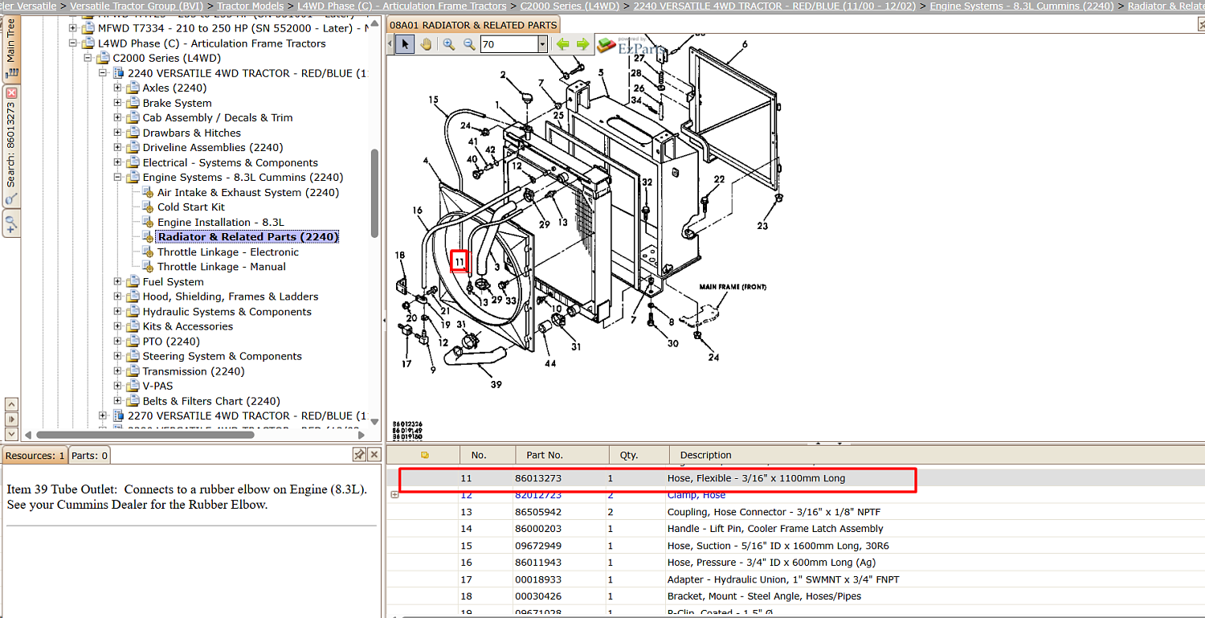Sort parts table by Part No. column

(x=545, y=455)
